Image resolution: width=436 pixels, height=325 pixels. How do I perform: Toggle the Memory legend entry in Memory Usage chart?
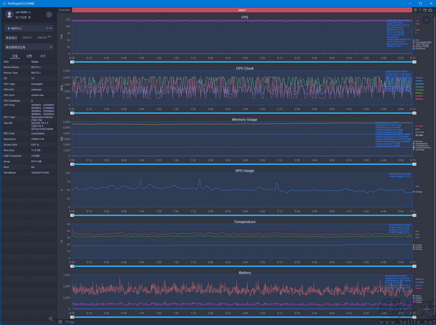pyautogui.click(x=418, y=141)
